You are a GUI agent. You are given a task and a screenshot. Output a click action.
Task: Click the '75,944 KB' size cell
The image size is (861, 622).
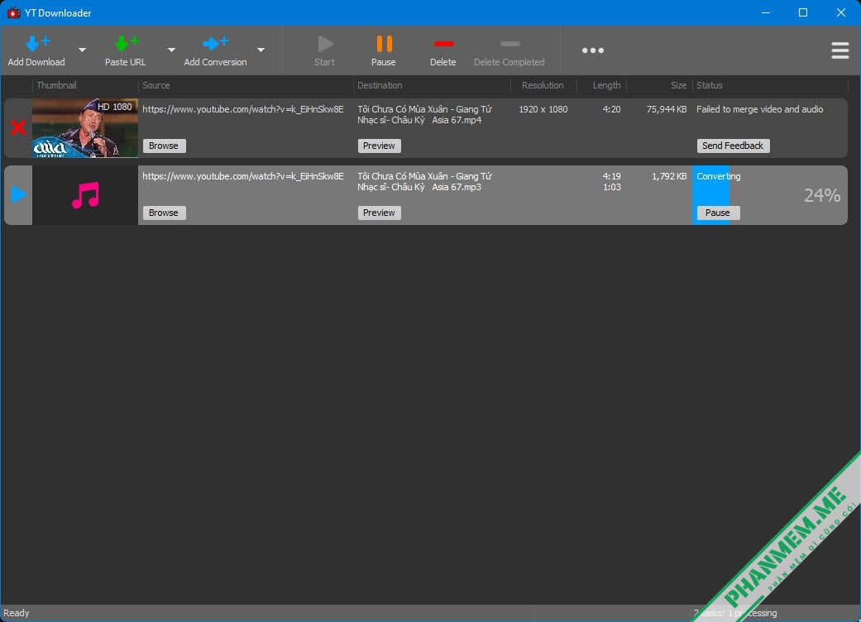pyautogui.click(x=667, y=109)
